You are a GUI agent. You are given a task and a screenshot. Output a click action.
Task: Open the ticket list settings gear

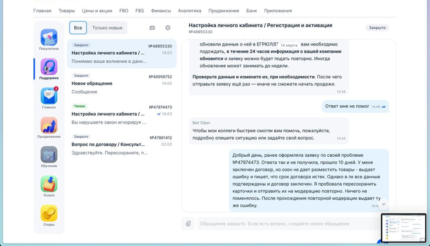click(168, 28)
